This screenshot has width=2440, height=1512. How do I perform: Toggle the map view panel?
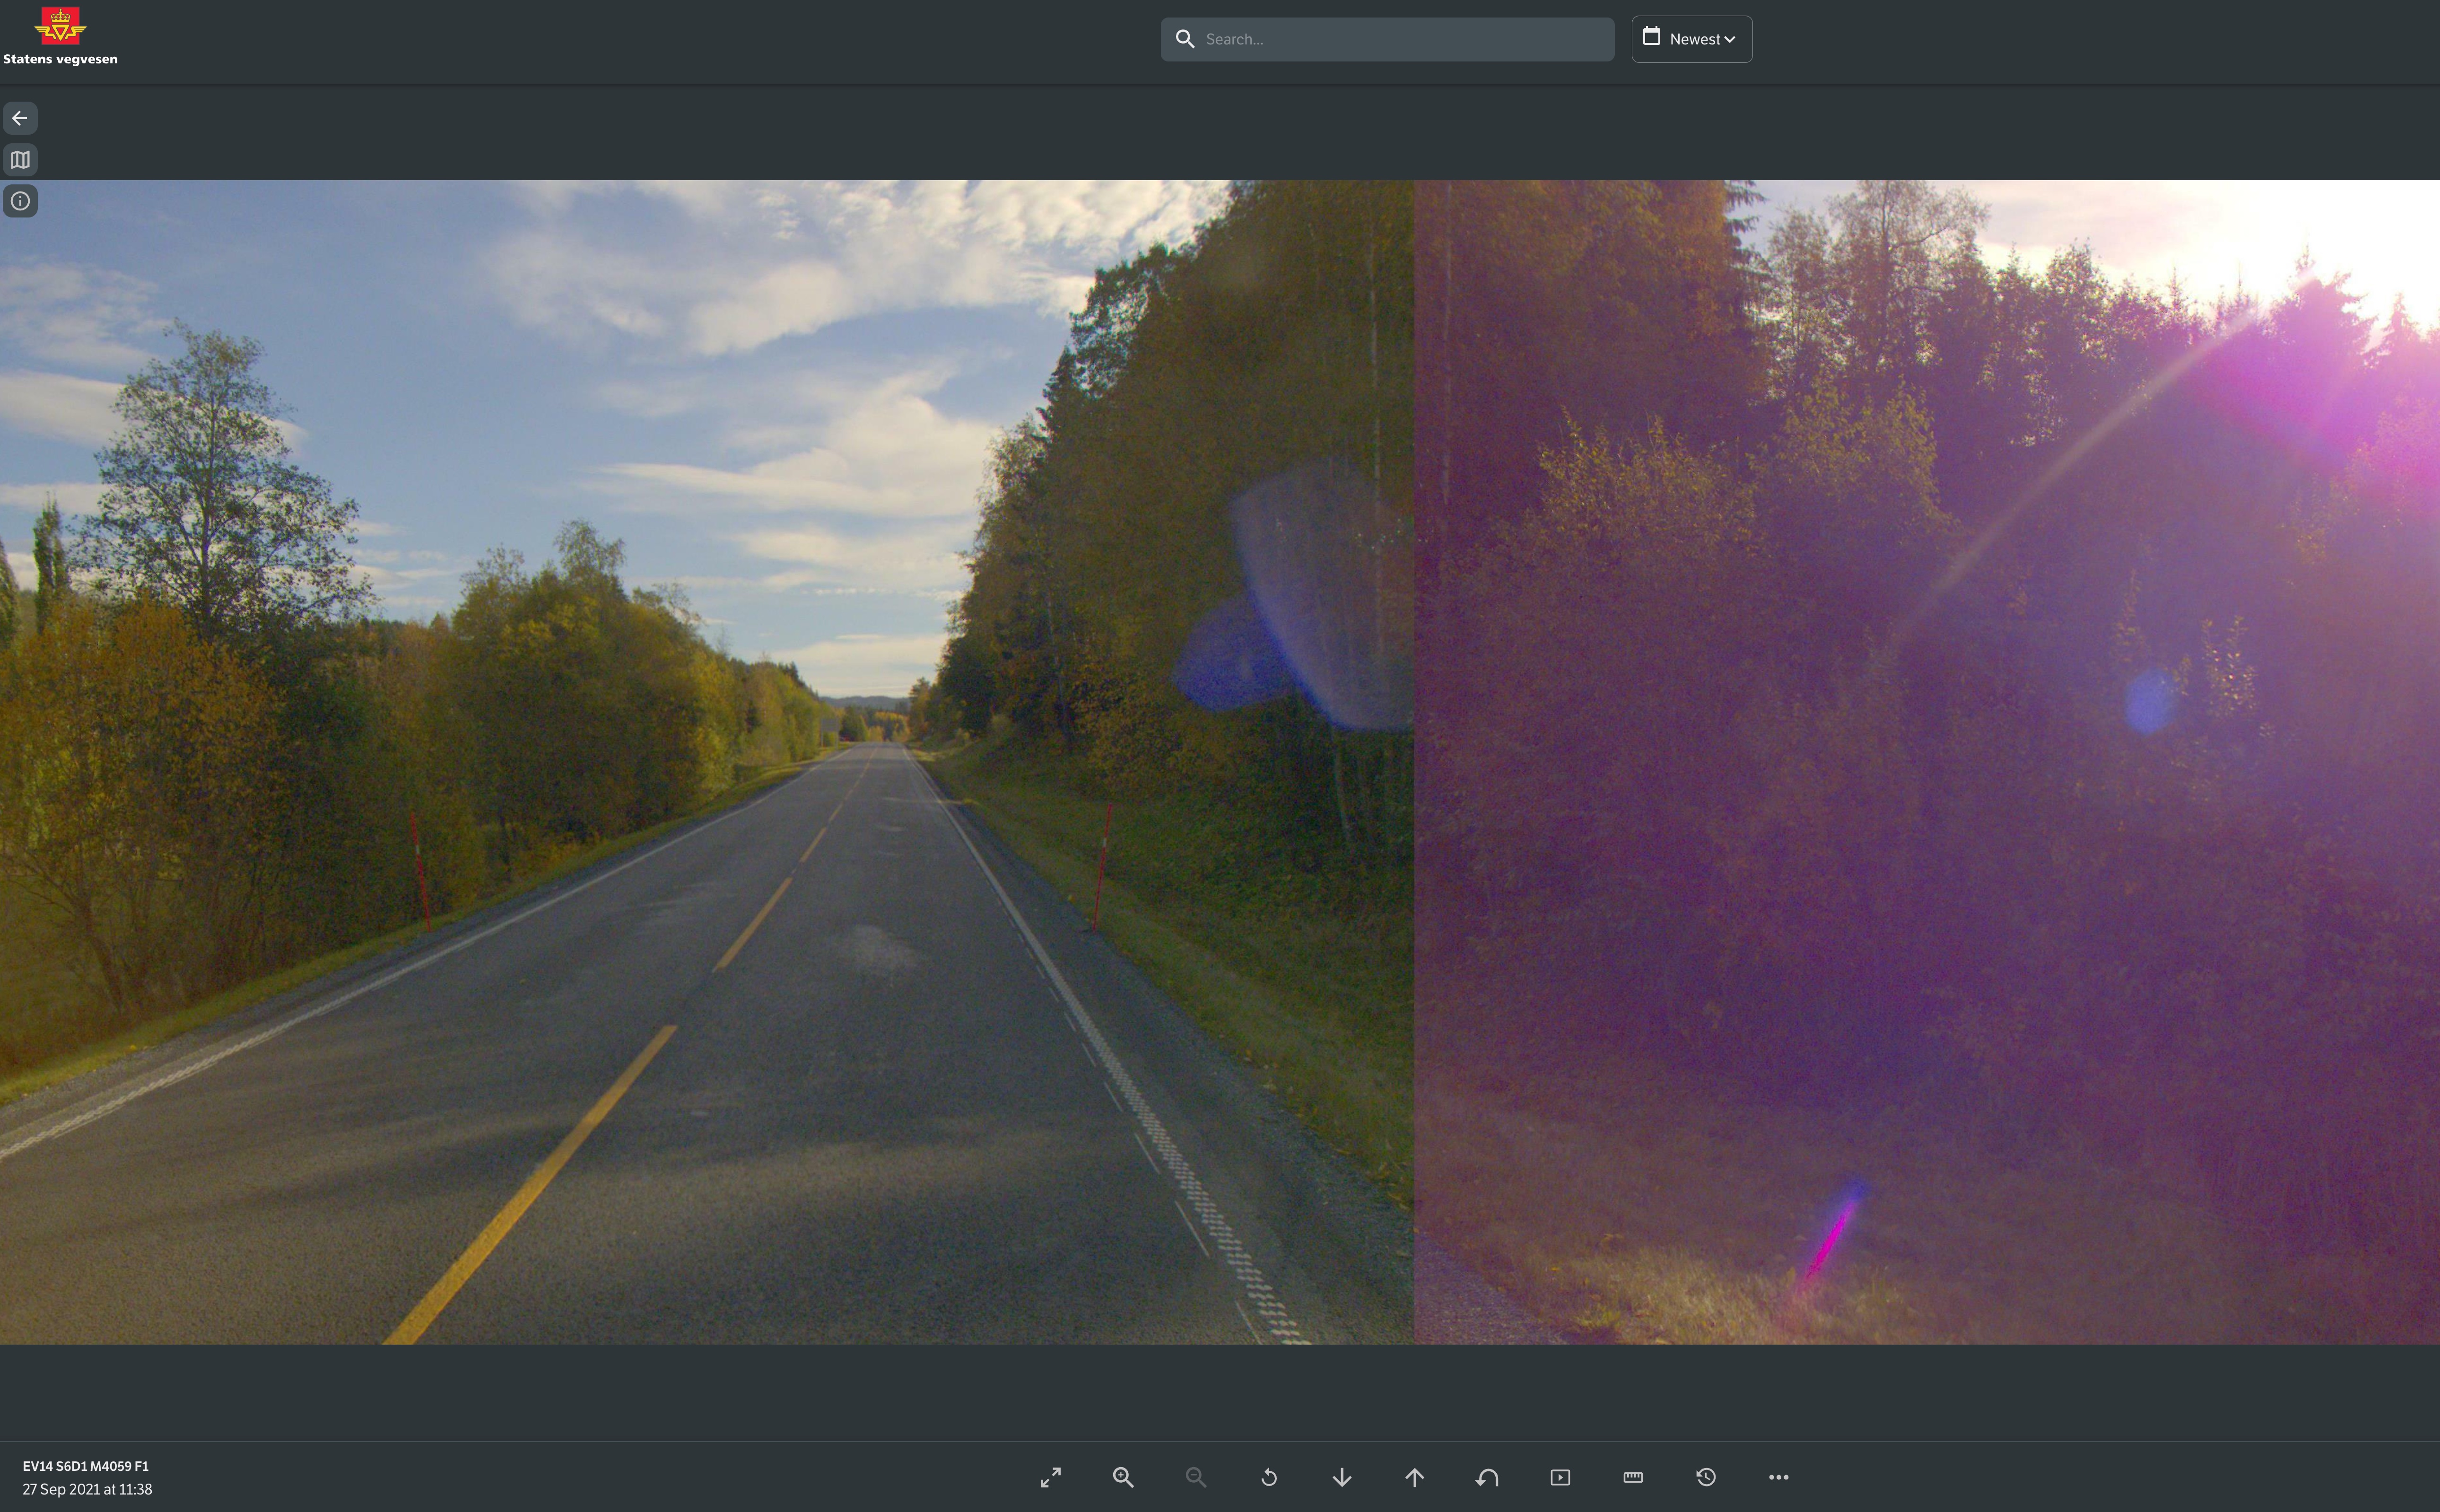[x=20, y=160]
